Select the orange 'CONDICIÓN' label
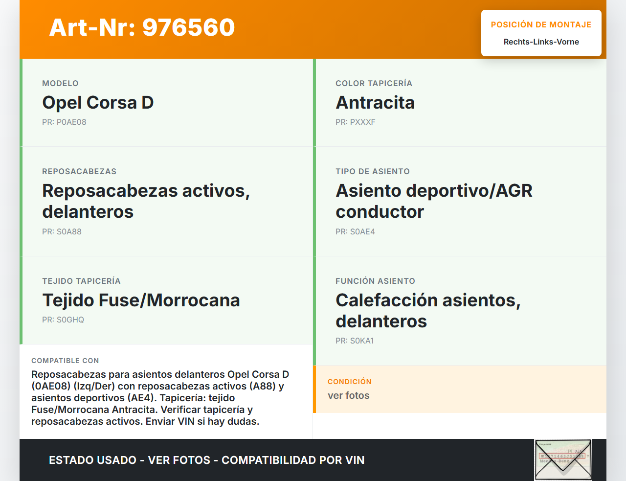The height and width of the screenshot is (481, 626). (350, 382)
